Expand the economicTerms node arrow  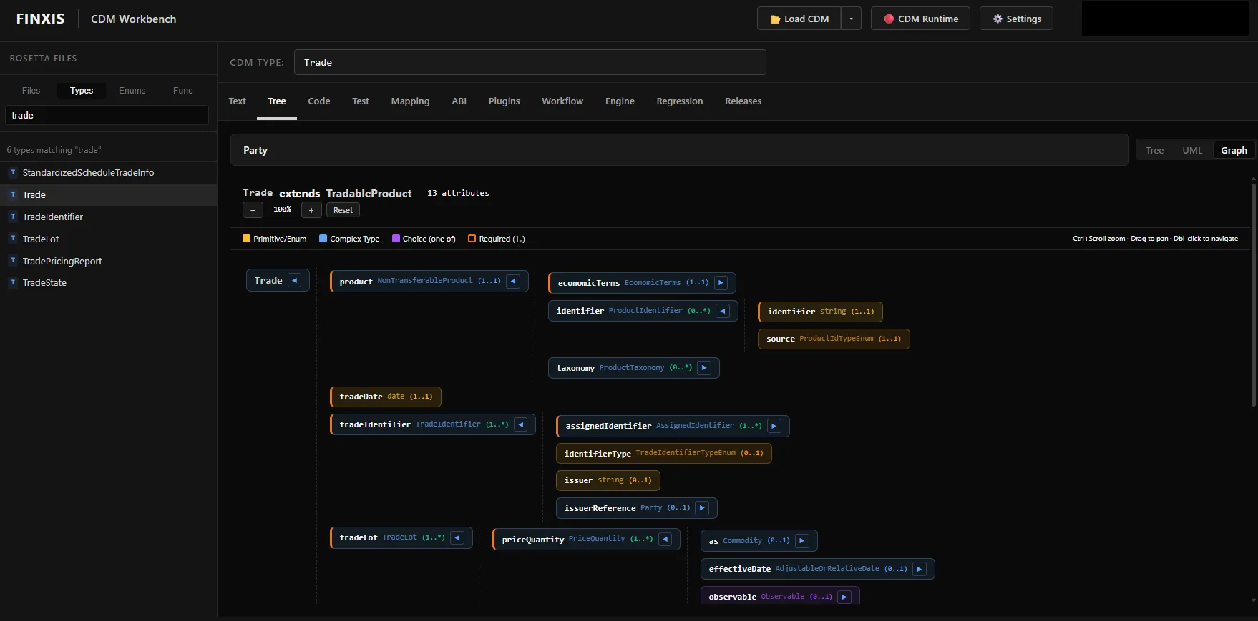pos(721,283)
